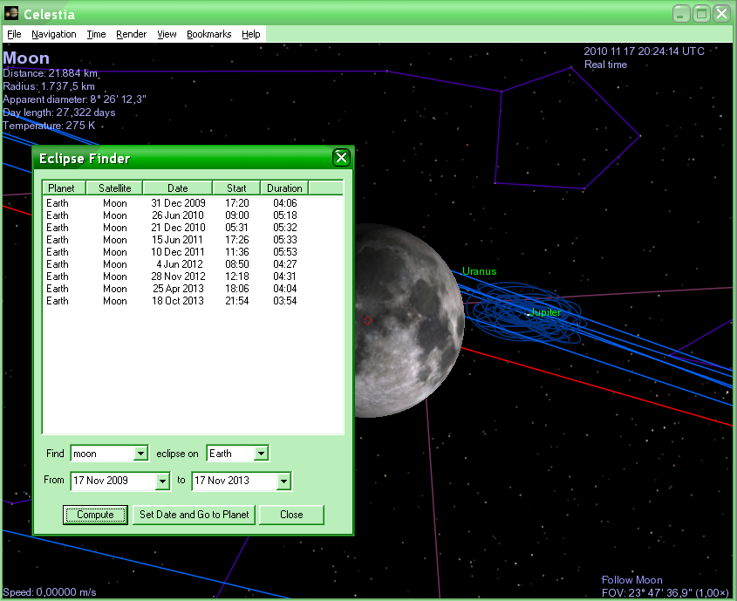Click the Celestia app icon in title bar

11,13
